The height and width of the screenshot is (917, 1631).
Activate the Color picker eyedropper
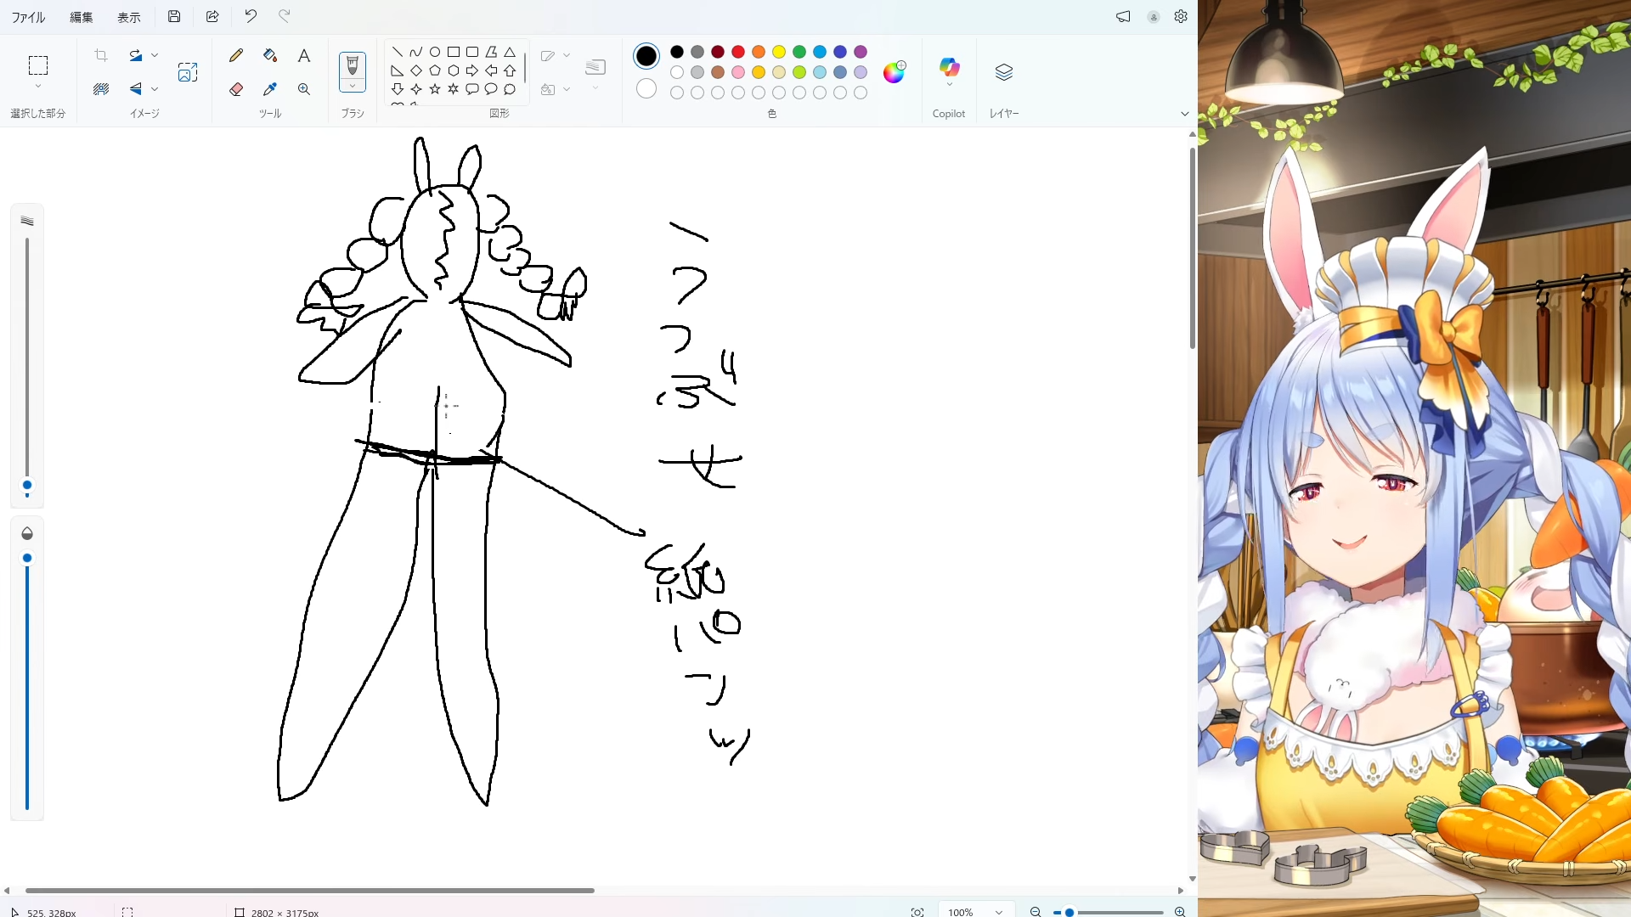[270, 89]
